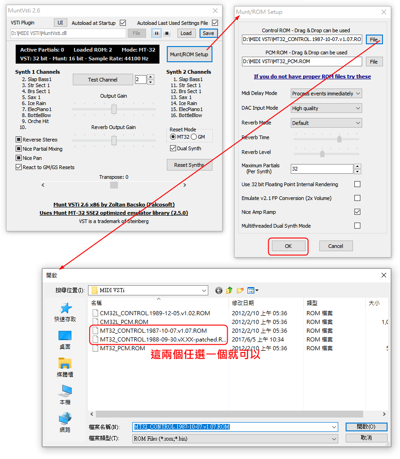400x459 pixels.
Task: Open Quick Access (快速存取) in sidebar
Action: point(65,312)
